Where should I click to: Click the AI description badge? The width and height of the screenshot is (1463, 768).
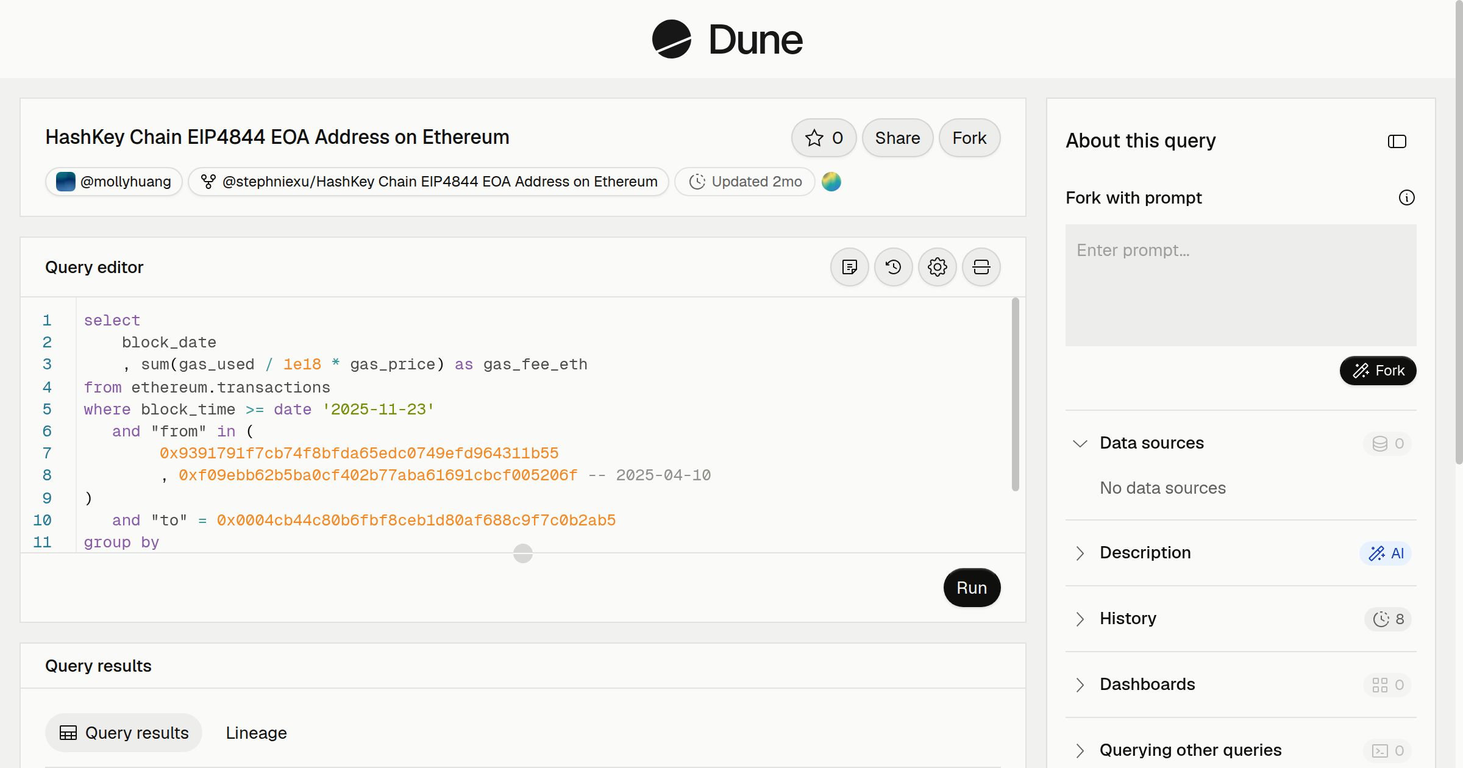click(1386, 553)
